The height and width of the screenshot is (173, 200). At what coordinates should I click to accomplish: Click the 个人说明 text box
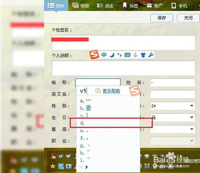[x=123, y=68]
